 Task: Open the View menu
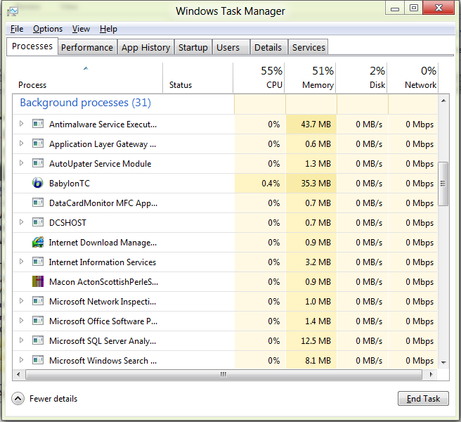(x=81, y=29)
